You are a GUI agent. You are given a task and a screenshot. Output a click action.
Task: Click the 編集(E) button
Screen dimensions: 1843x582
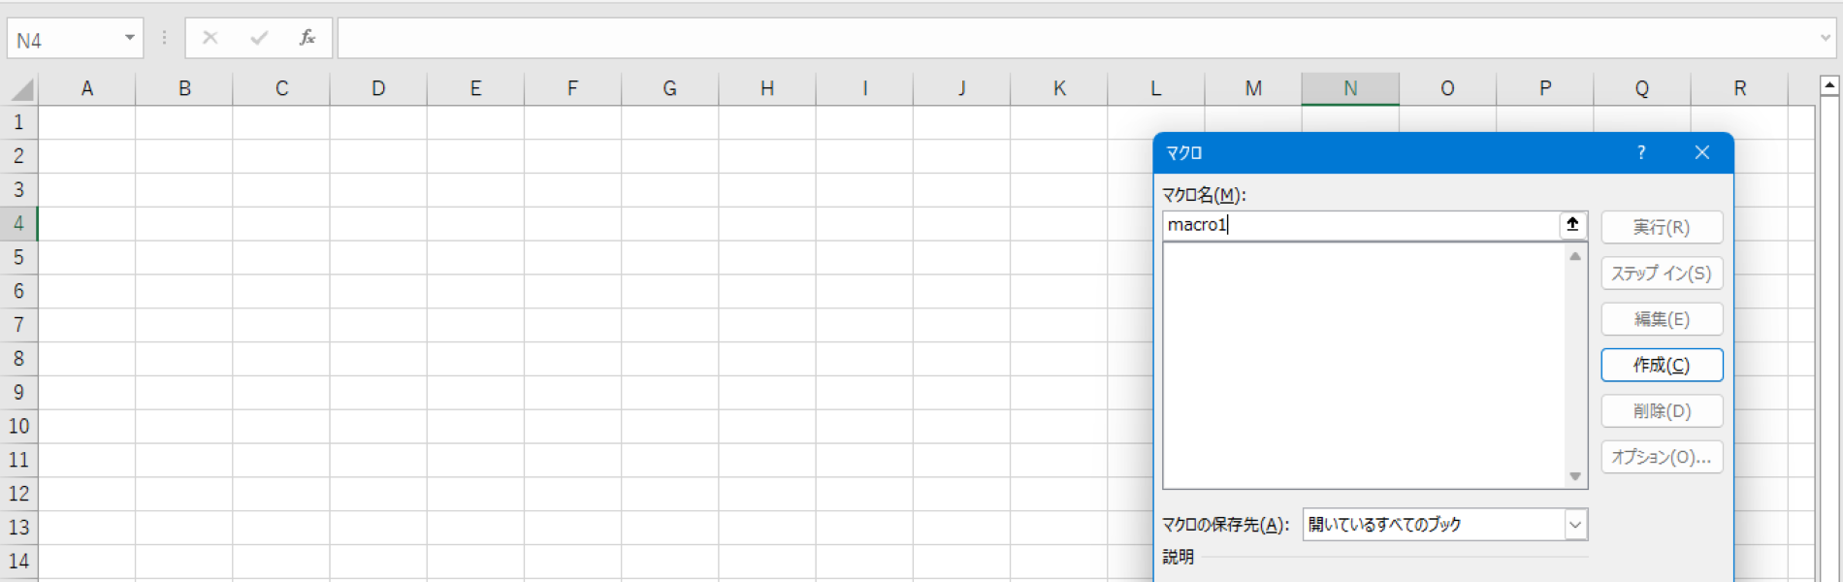click(x=1661, y=319)
